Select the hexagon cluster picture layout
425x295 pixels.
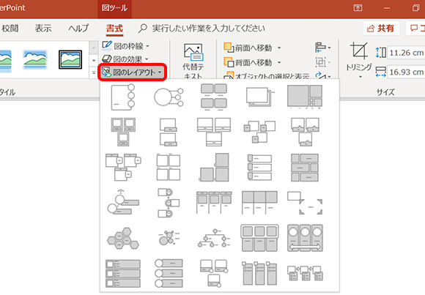pos(123,238)
